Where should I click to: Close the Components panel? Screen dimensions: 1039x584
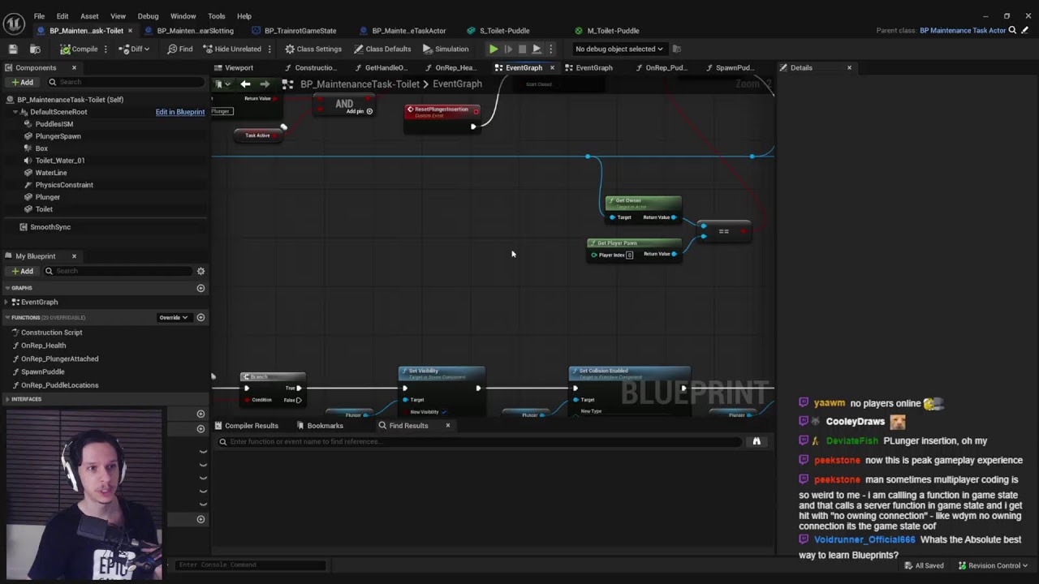click(74, 67)
